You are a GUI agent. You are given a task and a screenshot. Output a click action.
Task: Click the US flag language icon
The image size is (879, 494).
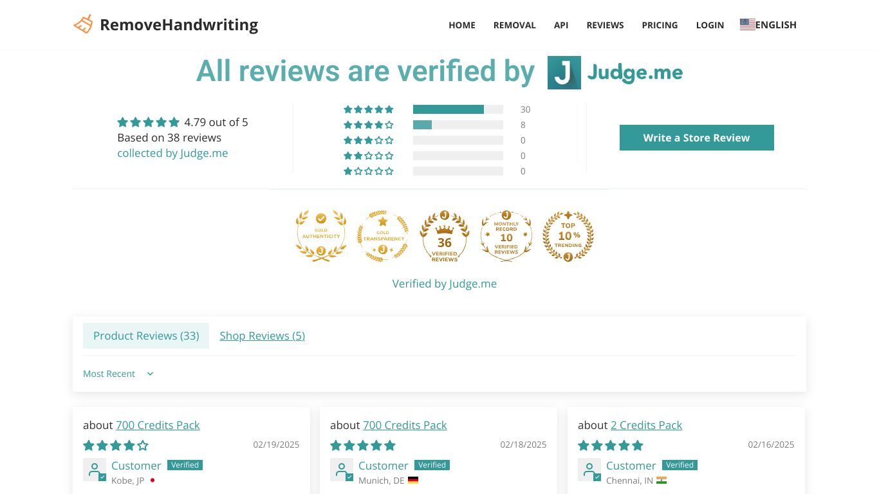click(747, 24)
